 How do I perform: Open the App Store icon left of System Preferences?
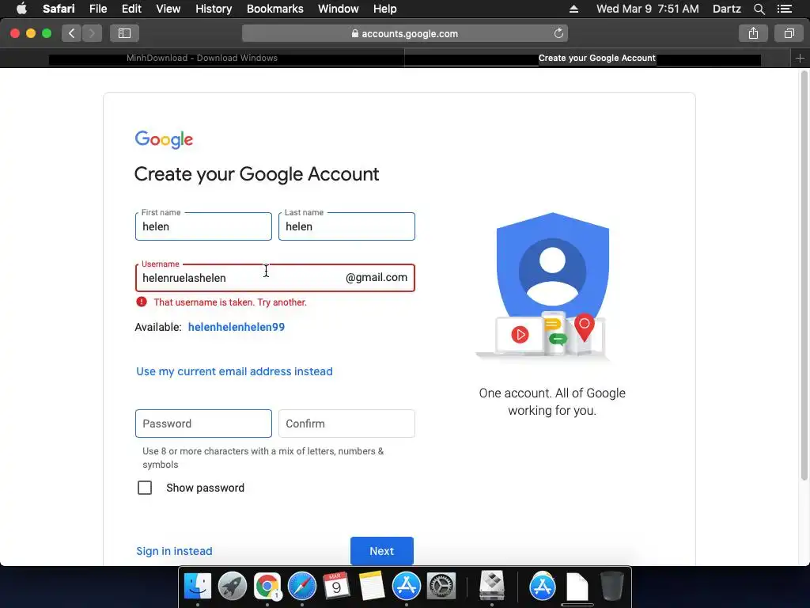(406, 587)
